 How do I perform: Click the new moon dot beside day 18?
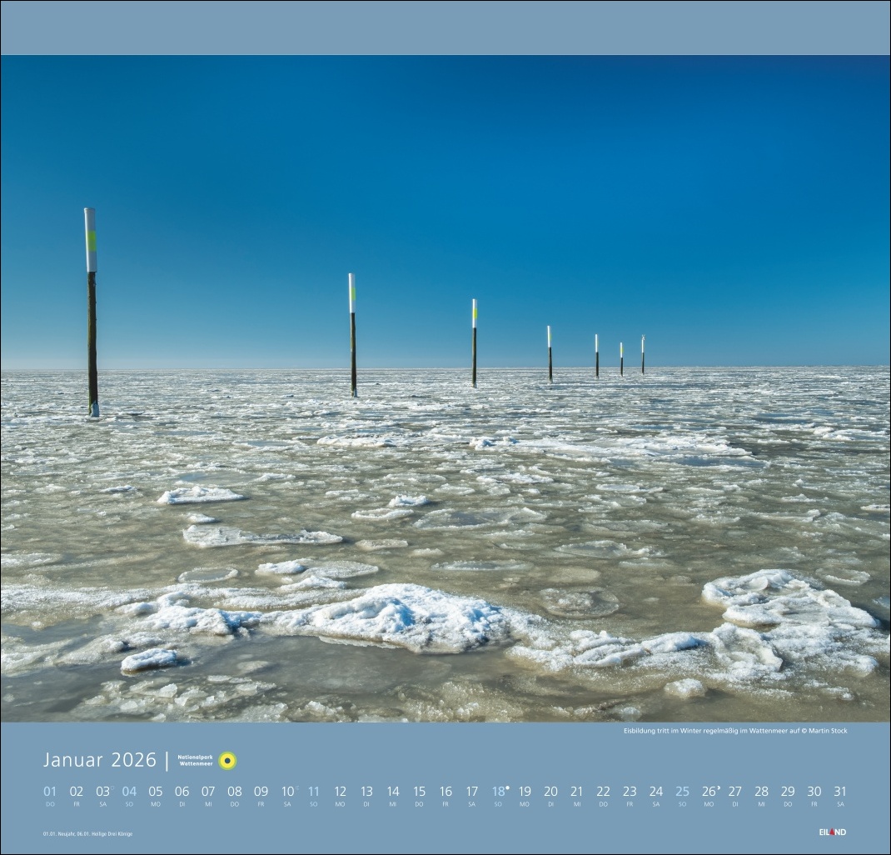(507, 787)
